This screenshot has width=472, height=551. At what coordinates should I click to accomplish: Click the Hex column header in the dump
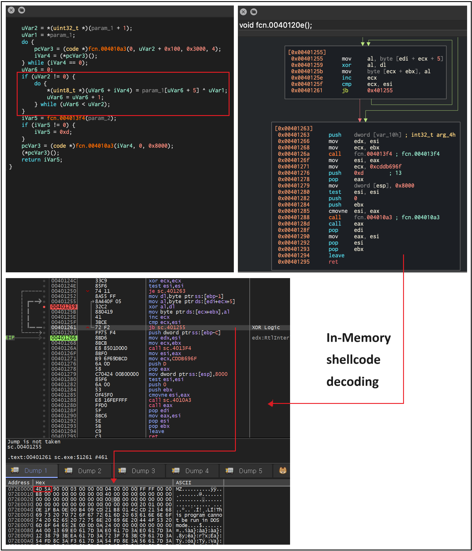point(40,483)
